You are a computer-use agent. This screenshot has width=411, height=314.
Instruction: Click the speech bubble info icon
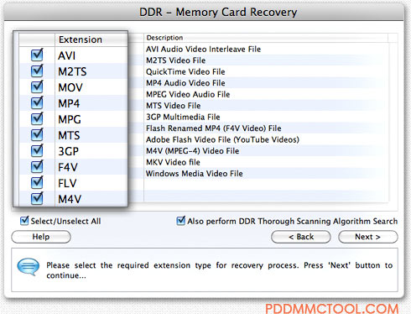(x=29, y=267)
